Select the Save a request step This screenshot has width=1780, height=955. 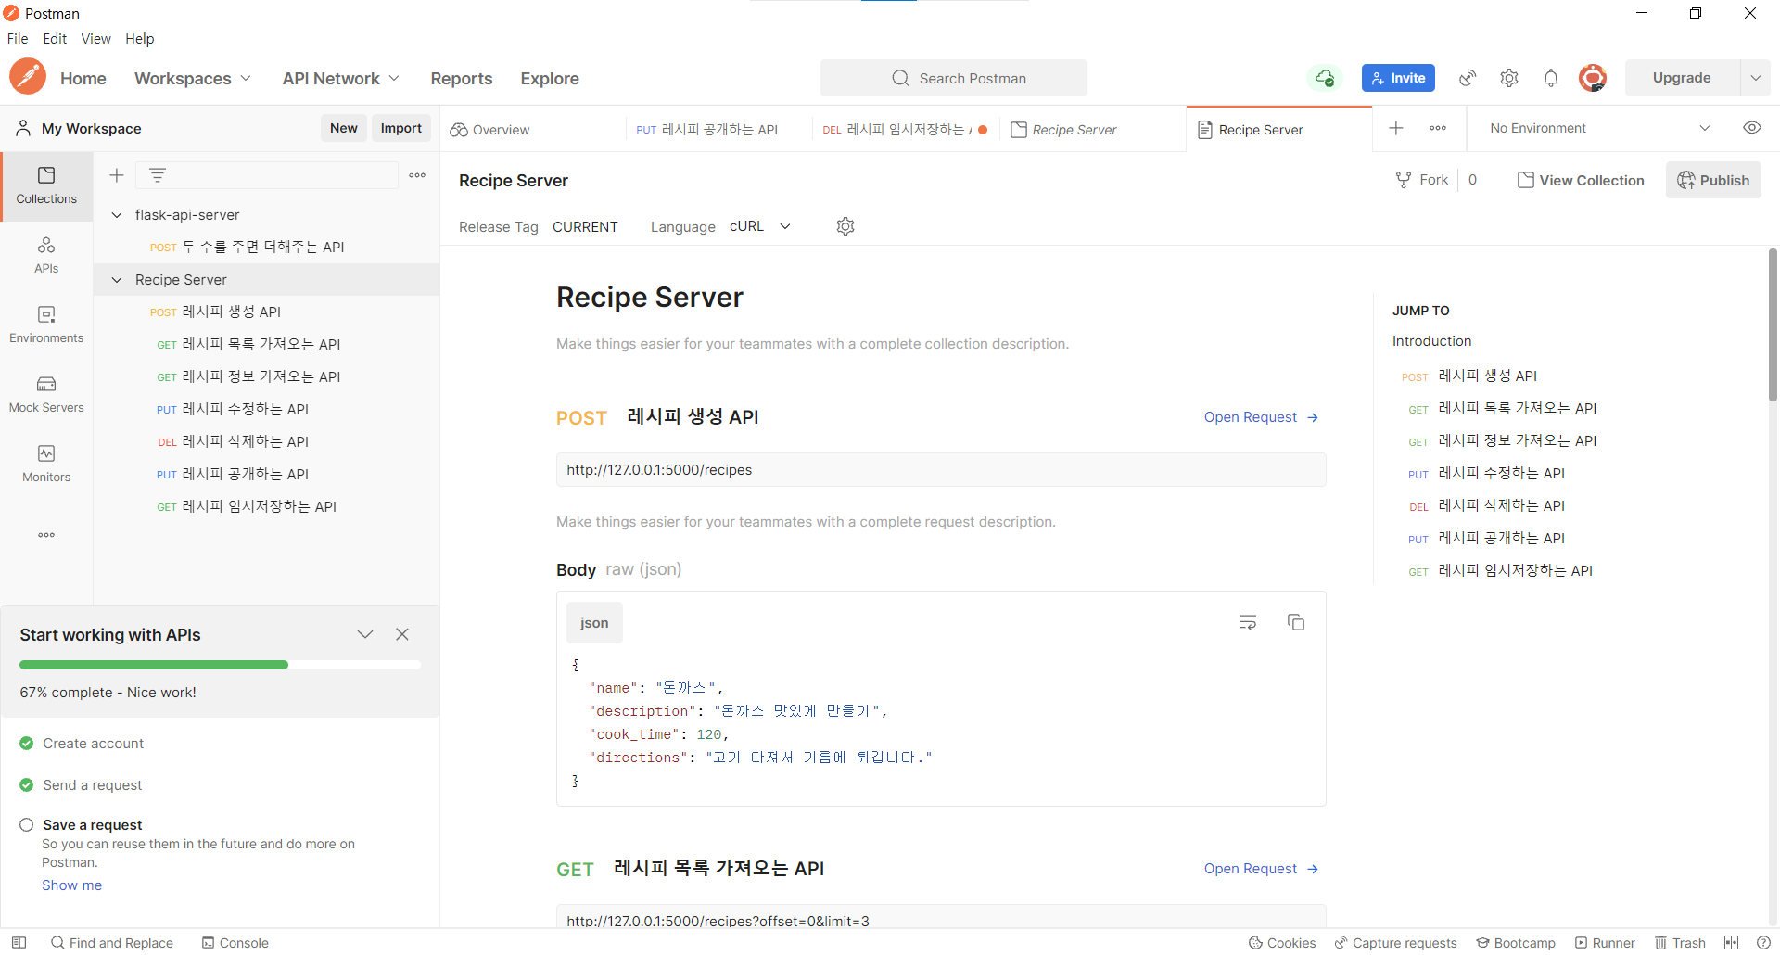[x=92, y=824]
